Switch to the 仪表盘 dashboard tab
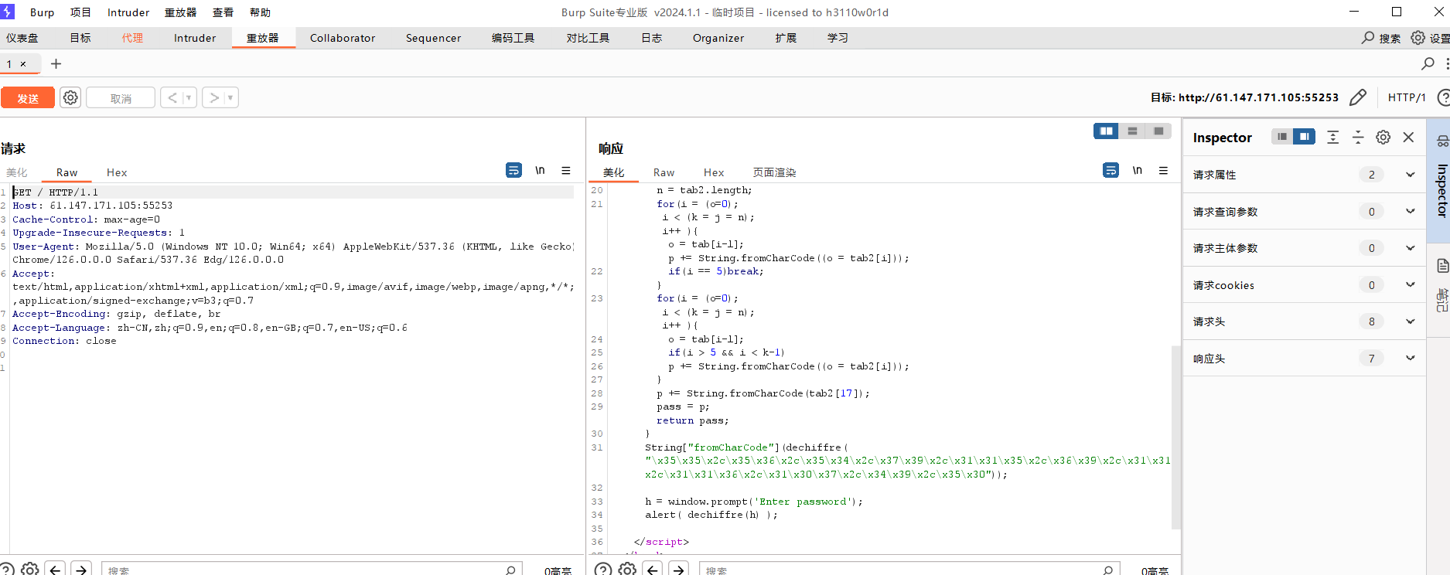The height and width of the screenshot is (575, 1450). point(22,38)
